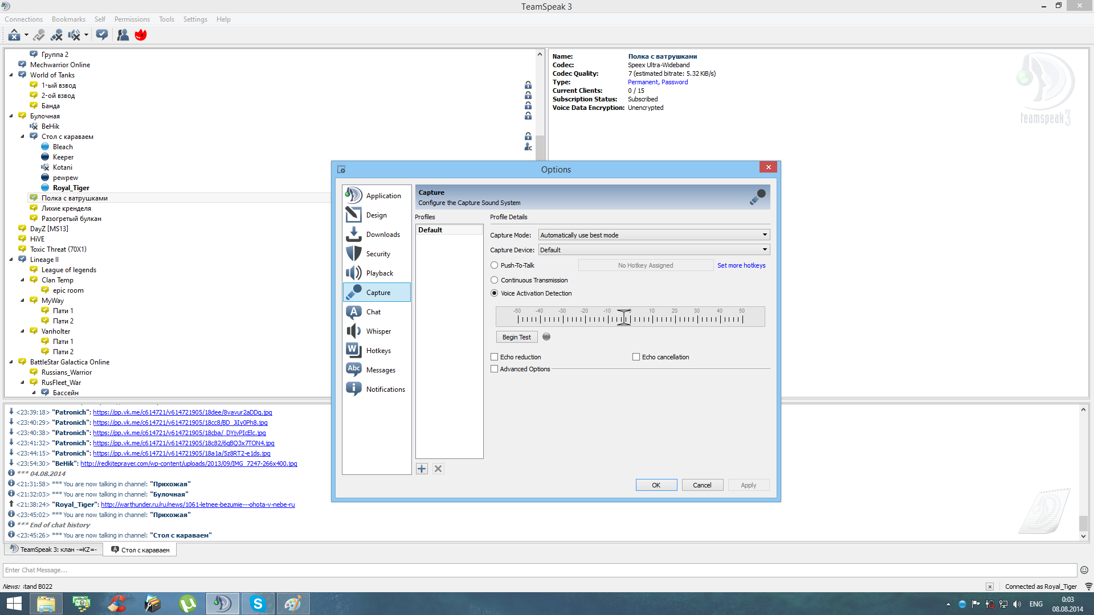Collapse the World of Tanks channel
Viewport: 1094px width, 615px height.
pyautogui.click(x=11, y=75)
